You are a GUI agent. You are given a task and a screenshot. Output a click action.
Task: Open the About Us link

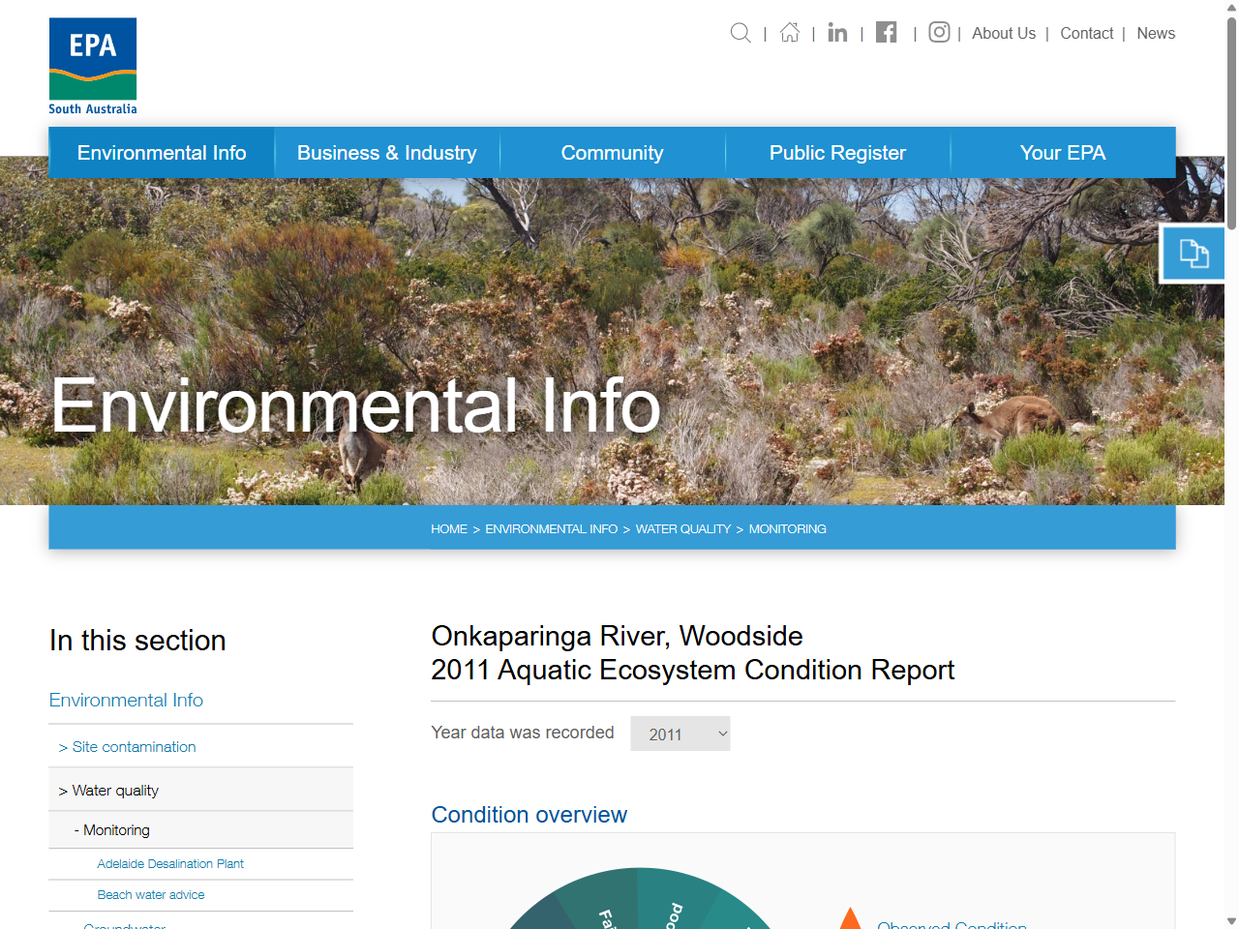(x=1003, y=33)
